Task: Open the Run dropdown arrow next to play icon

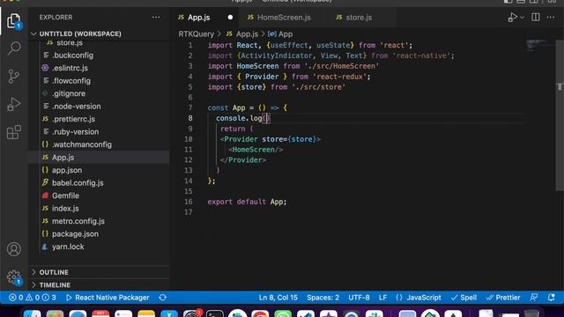Action: coord(522,18)
